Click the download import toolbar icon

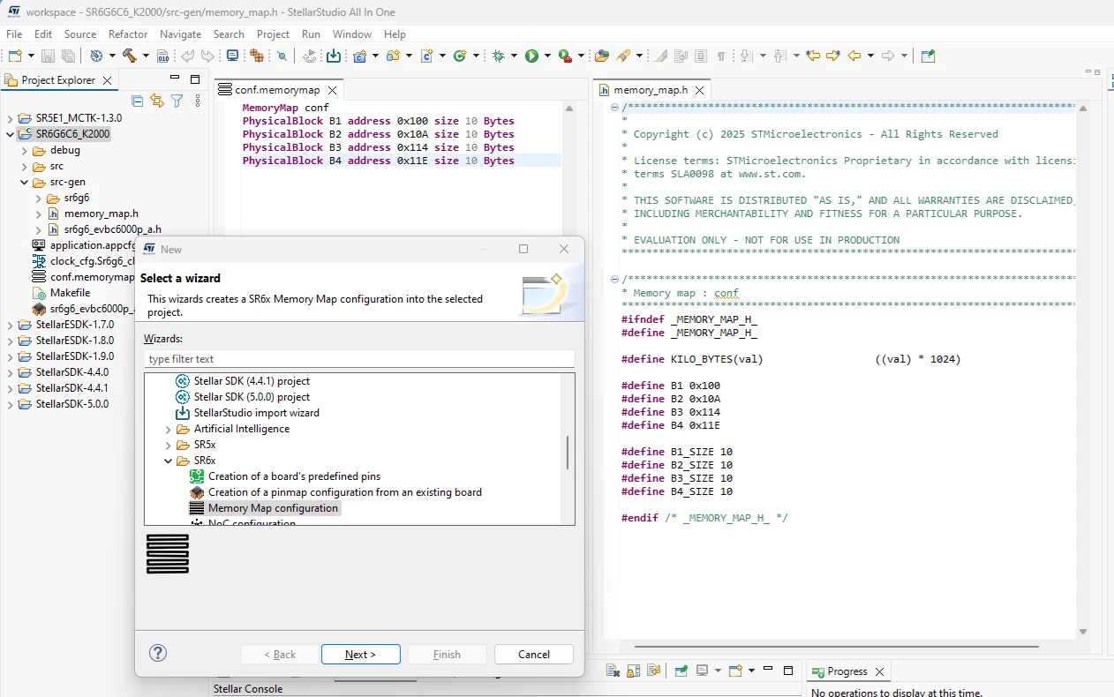click(x=334, y=56)
